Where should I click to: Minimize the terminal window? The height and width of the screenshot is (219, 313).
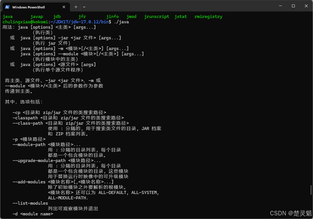pos(280,6)
